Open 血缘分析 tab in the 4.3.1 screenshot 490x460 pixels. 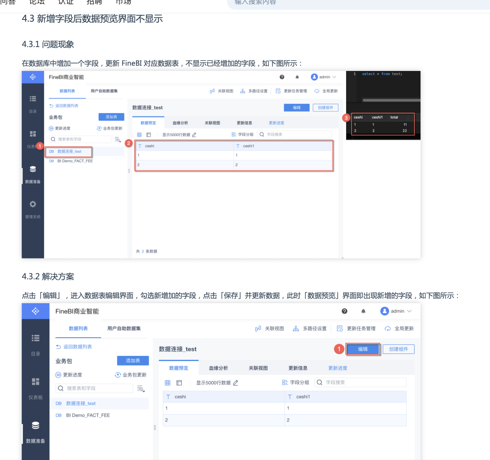180,123
